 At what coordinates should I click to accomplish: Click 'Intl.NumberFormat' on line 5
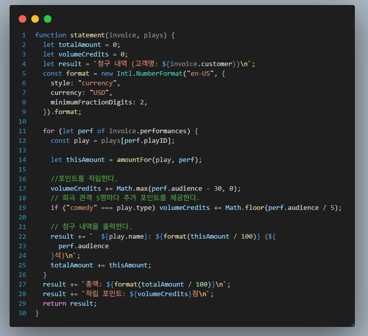(x=150, y=74)
